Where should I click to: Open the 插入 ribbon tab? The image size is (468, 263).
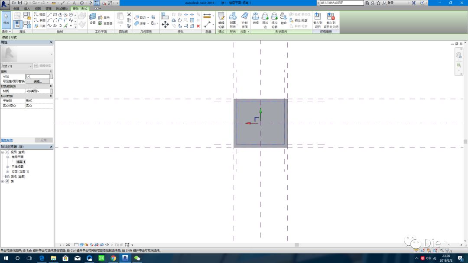pos(27,8)
